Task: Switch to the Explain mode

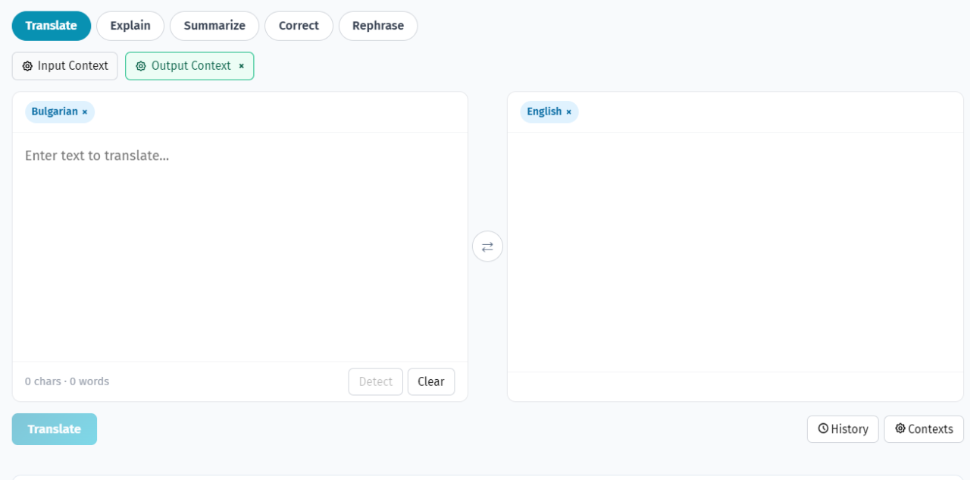Action: click(130, 25)
